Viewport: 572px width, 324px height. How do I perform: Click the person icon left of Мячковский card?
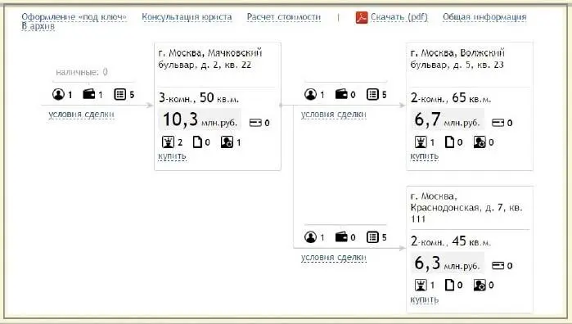[58, 95]
